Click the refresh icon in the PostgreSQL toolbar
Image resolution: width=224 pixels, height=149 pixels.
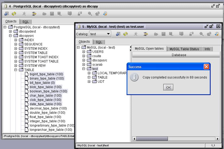click(x=14, y=14)
